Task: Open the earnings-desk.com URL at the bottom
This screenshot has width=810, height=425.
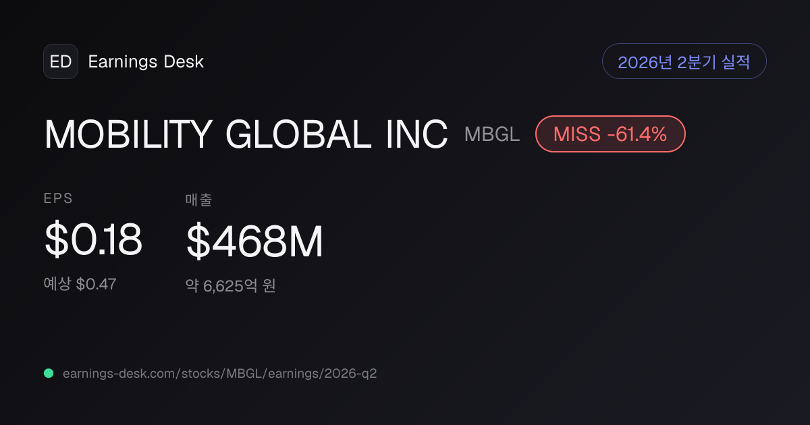Action: [219, 373]
